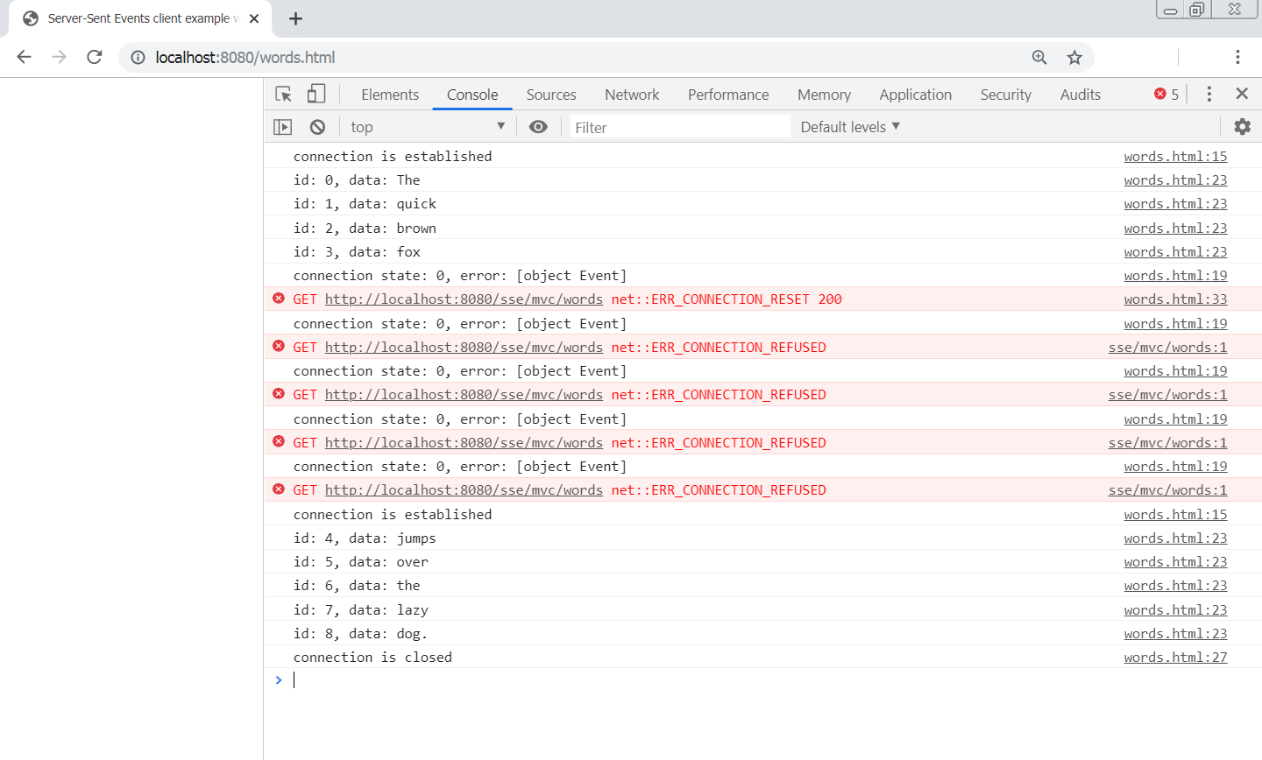Close the DevTools panel

1241,94
